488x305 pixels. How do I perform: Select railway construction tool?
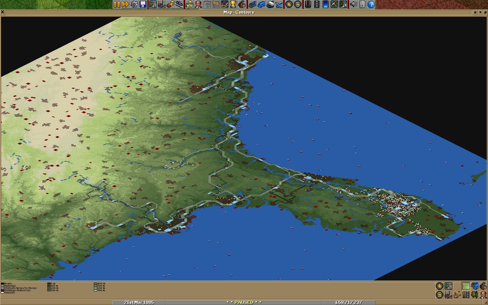point(308,5)
